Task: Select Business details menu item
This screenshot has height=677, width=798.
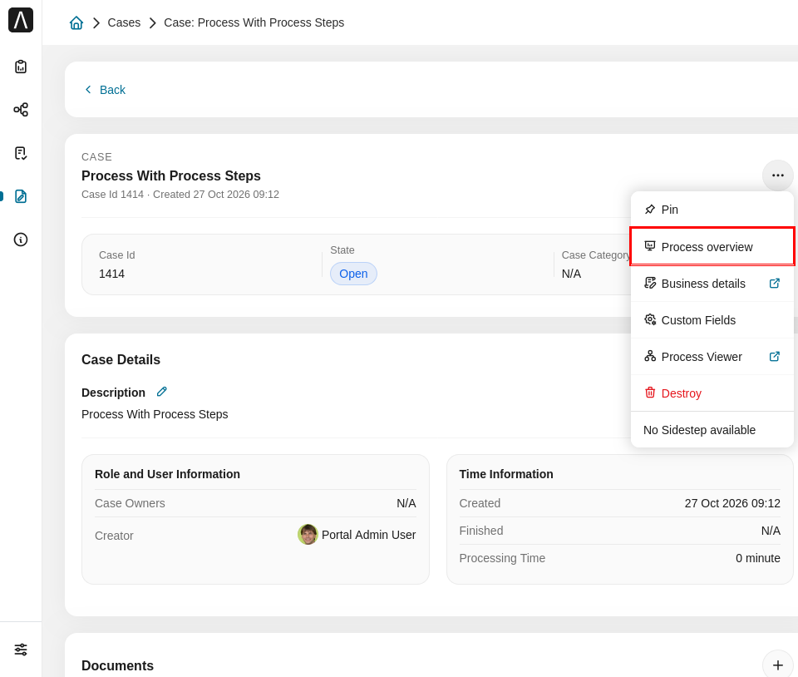Action: click(x=712, y=284)
